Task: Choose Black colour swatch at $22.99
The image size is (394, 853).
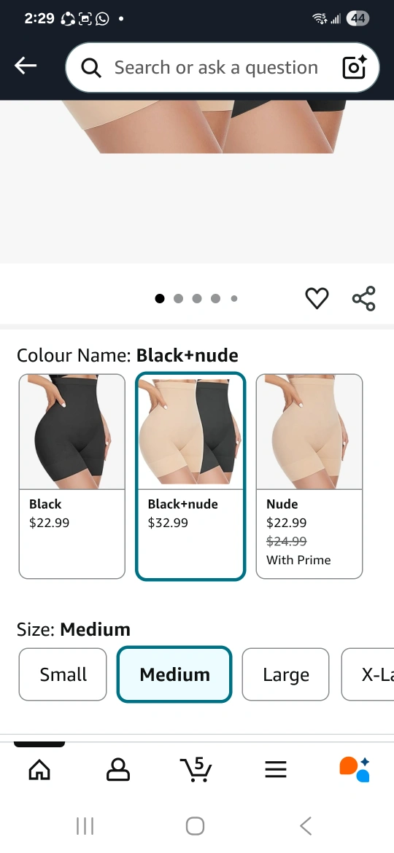Action: click(x=72, y=476)
